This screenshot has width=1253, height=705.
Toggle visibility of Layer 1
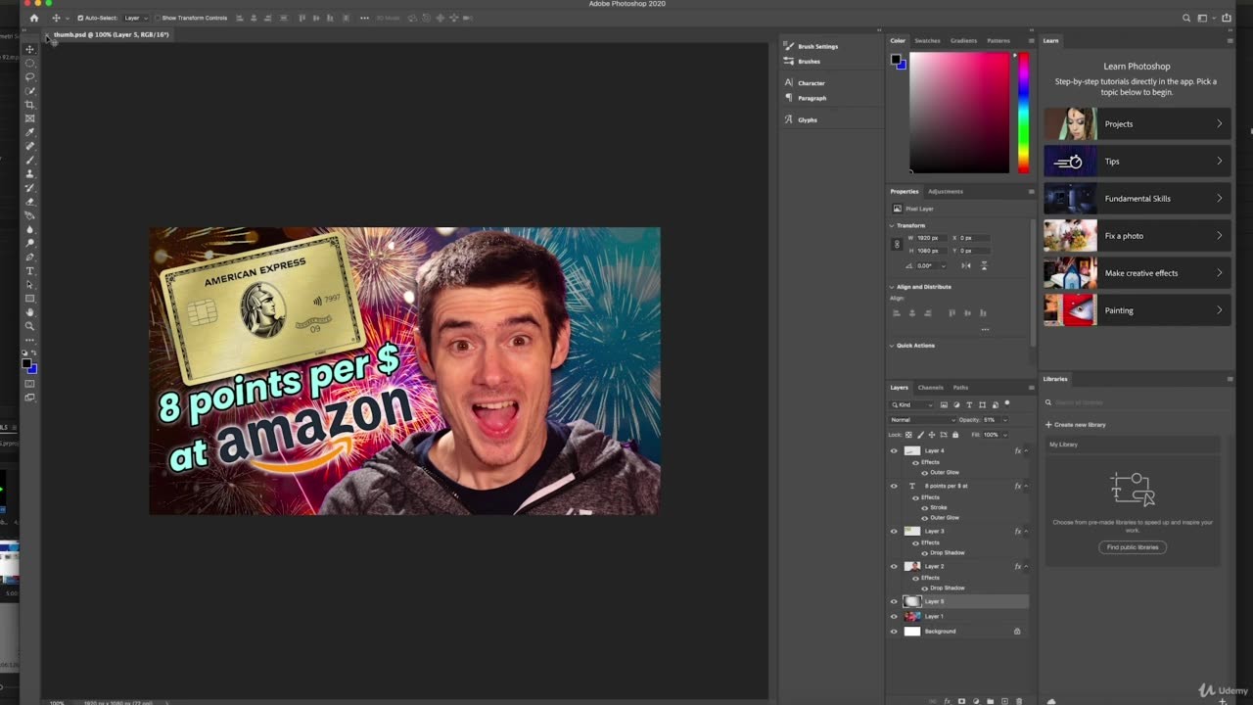click(x=894, y=617)
